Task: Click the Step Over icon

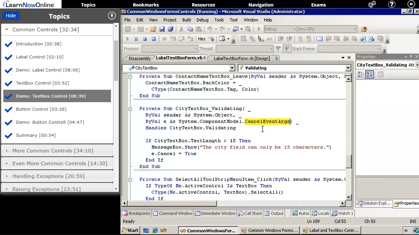Action: pos(182,39)
